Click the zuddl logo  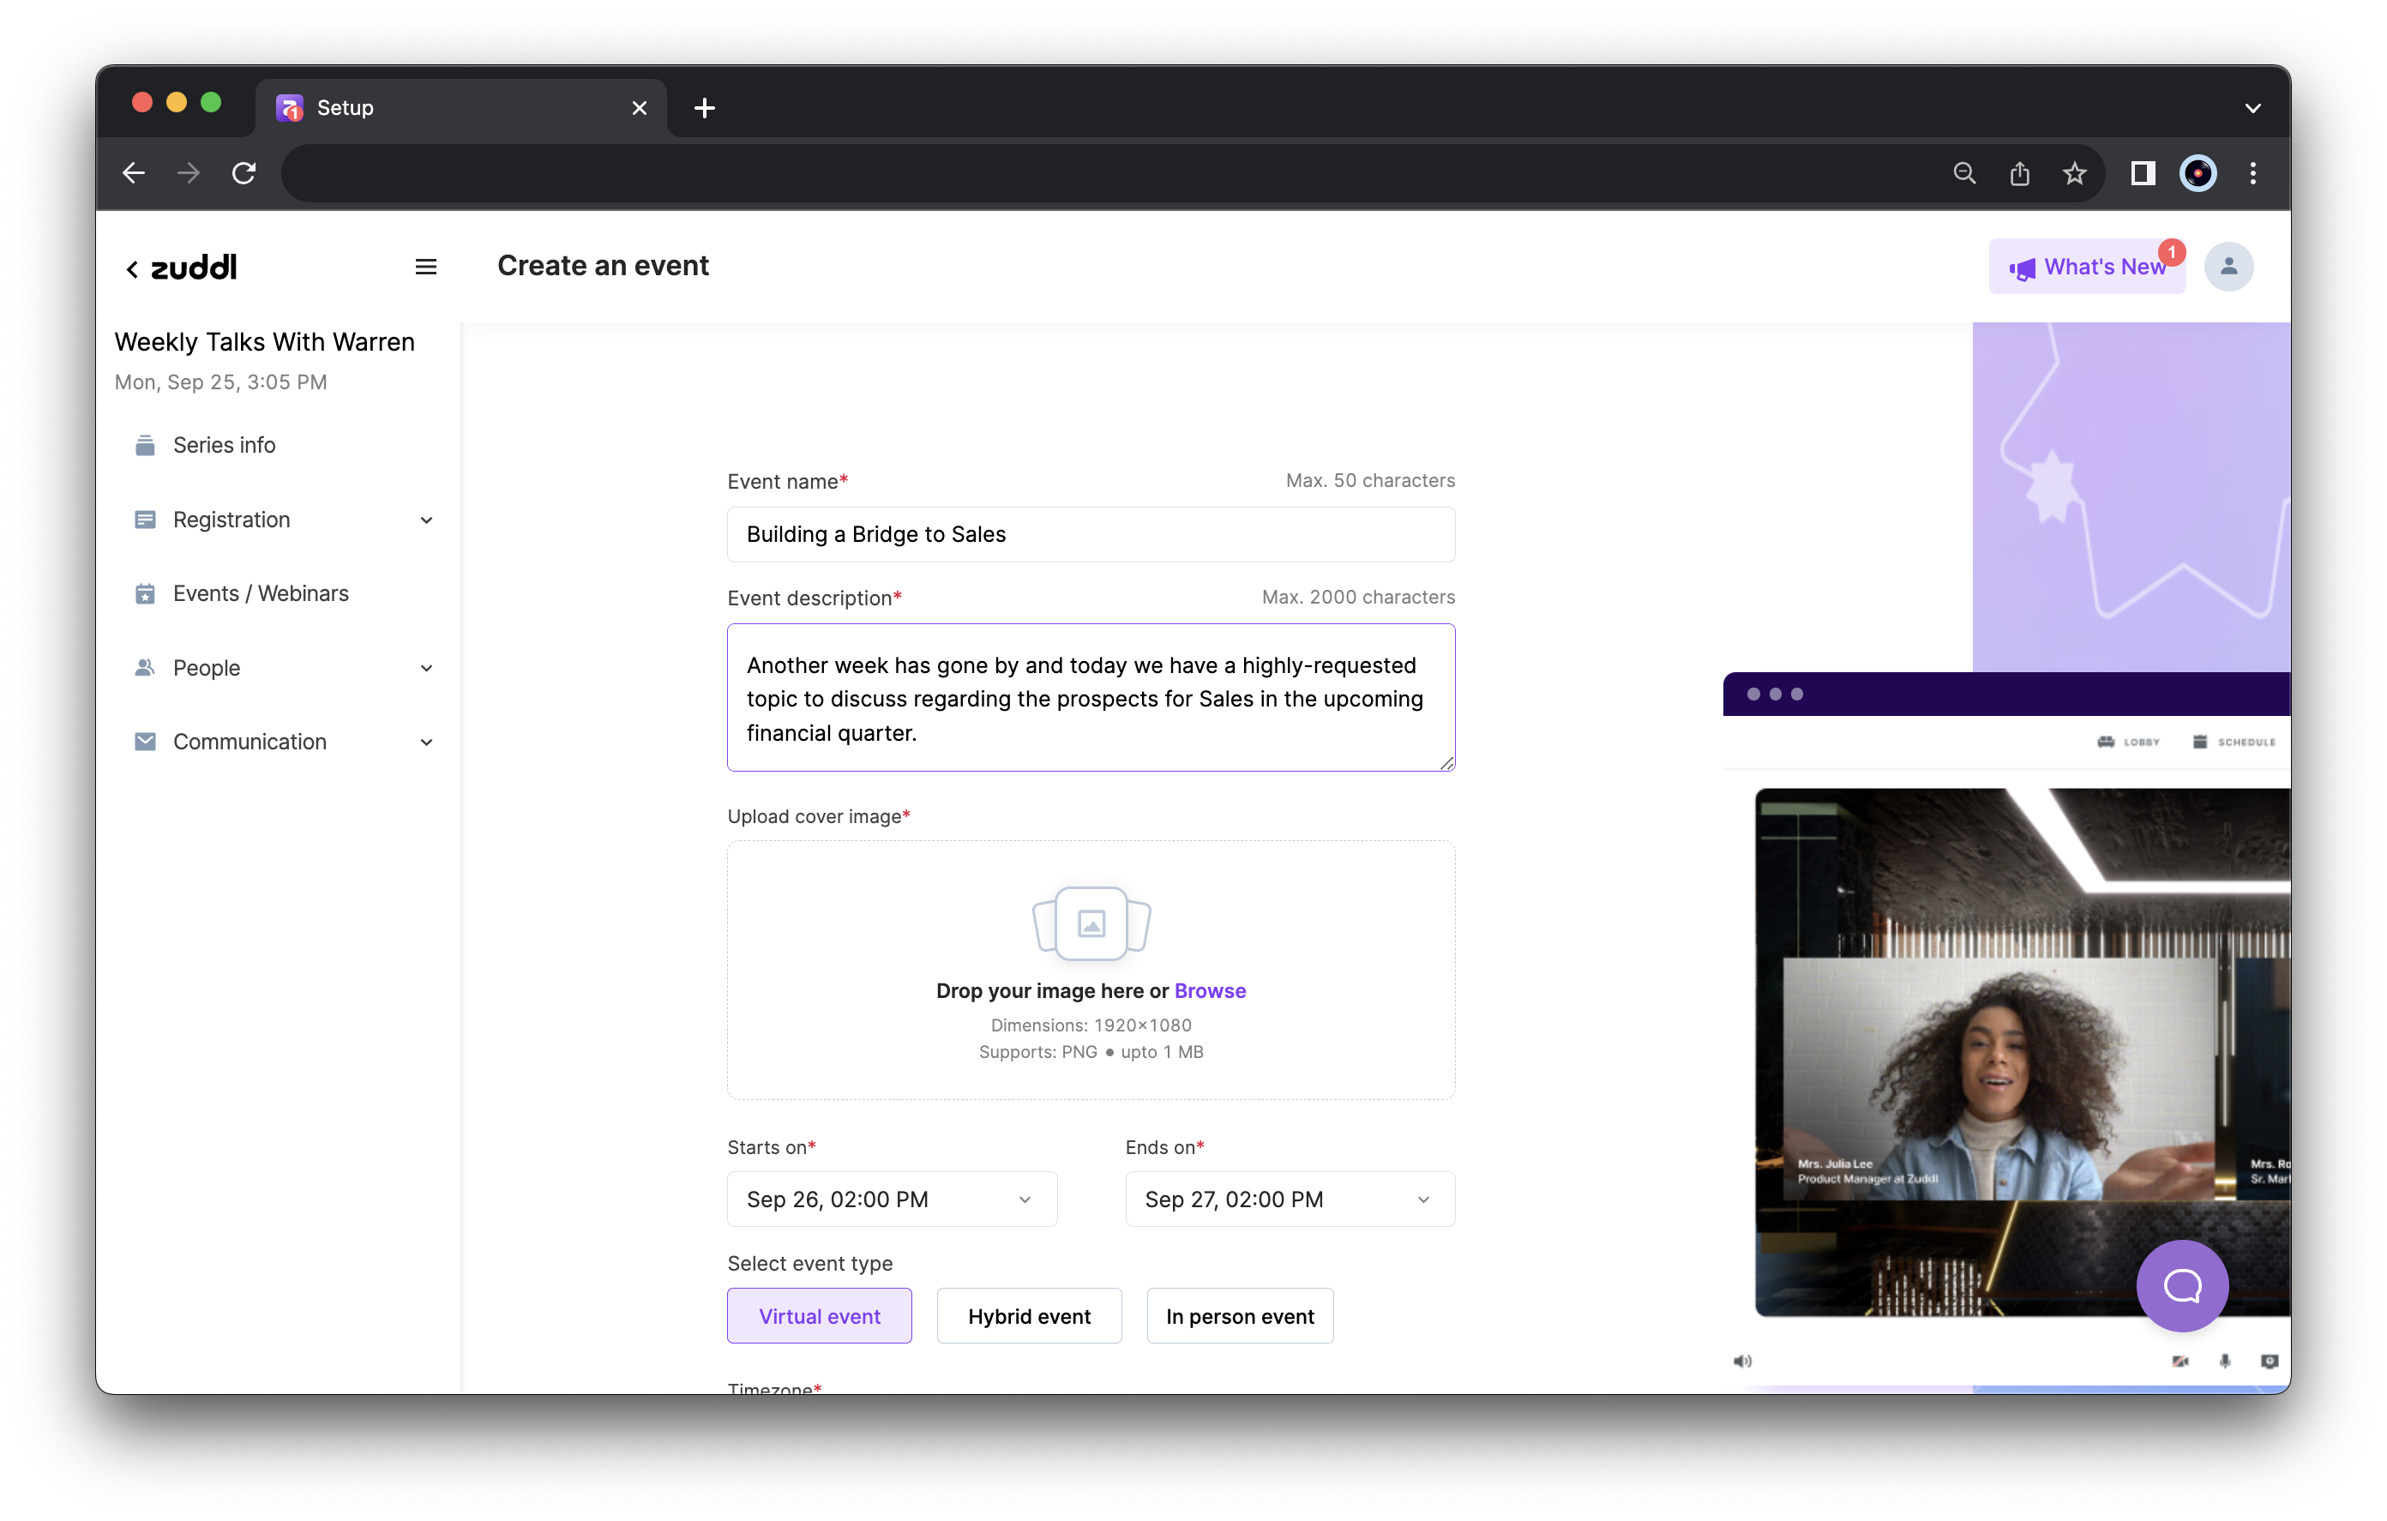pyautogui.click(x=193, y=267)
